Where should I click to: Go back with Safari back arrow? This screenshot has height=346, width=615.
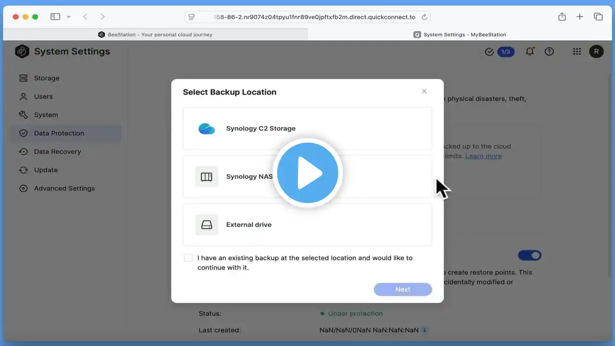[85, 17]
